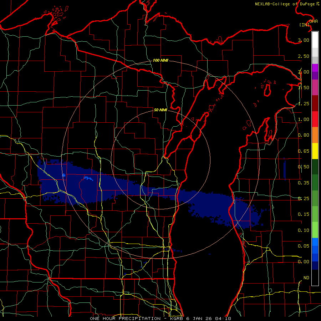Click the 0.00 legend value
This screenshot has height=321, width=321.
point(304,262)
